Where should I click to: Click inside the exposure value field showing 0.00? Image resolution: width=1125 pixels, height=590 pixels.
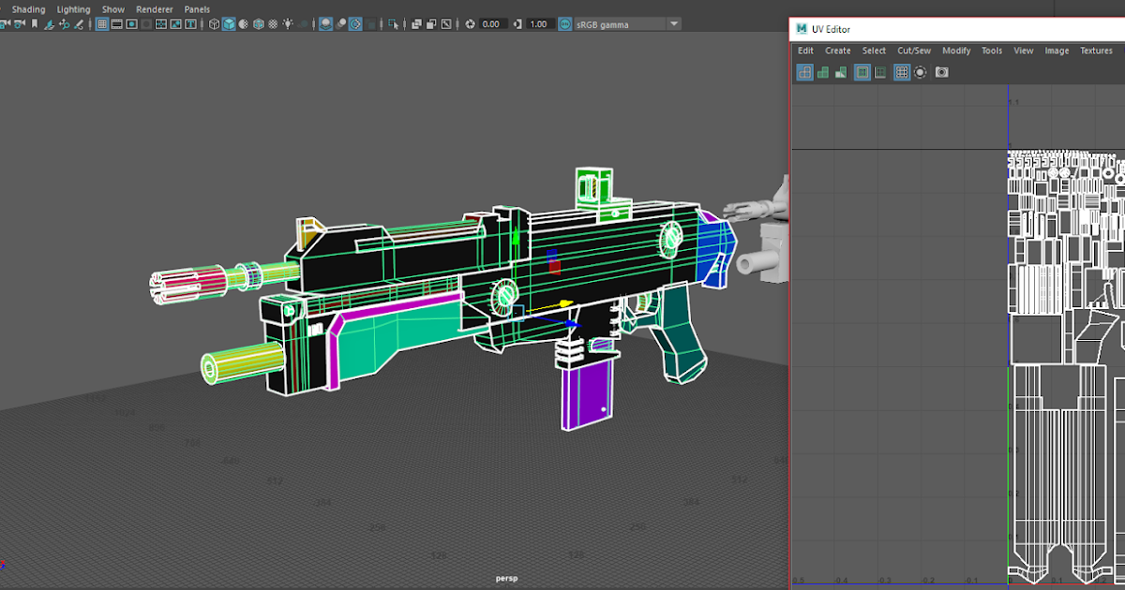pos(491,23)
